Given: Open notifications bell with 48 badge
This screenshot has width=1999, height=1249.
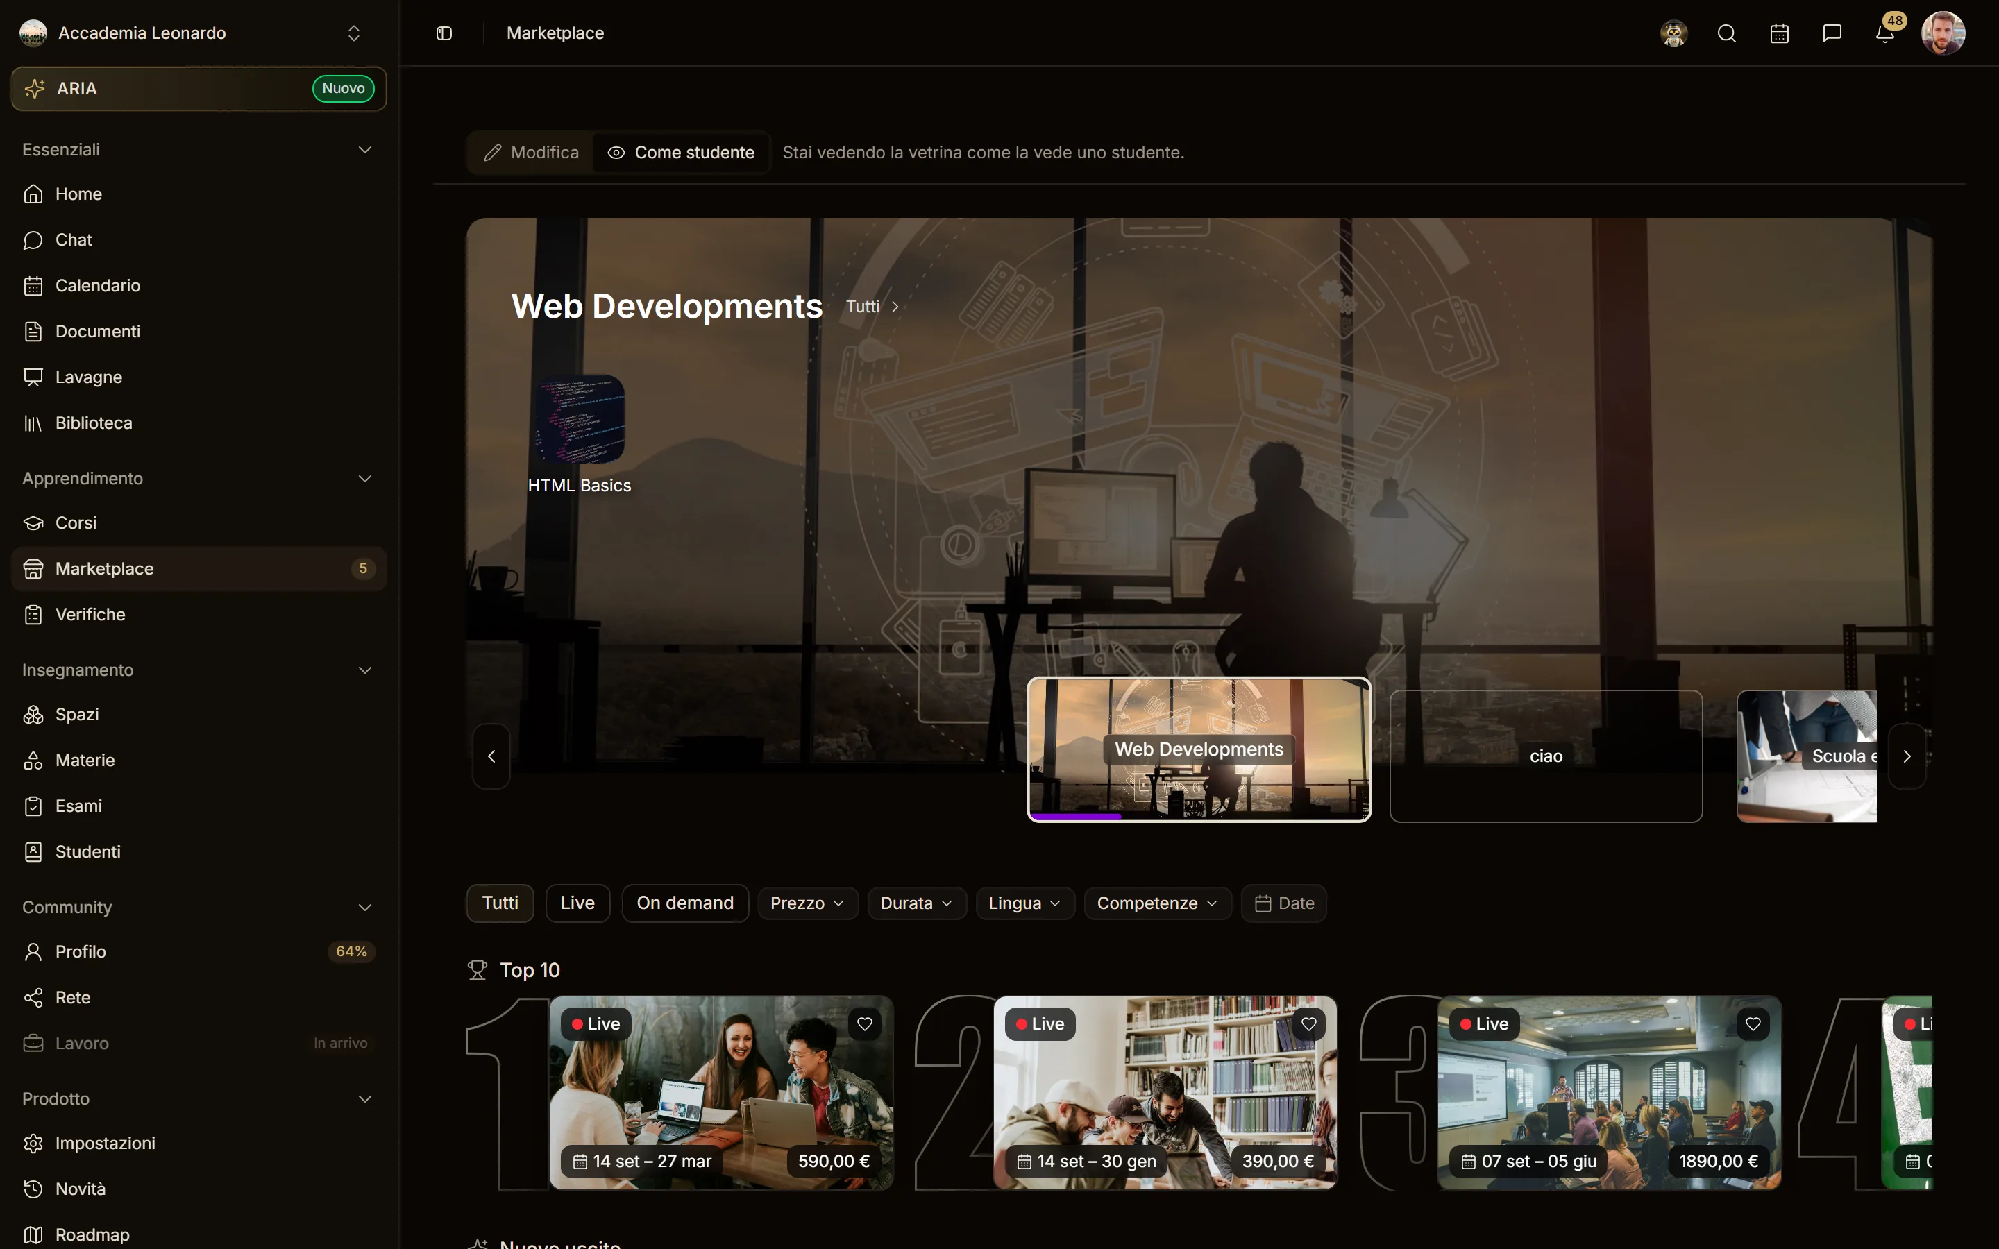Looking at the screenshot, I should [1885, 33].
